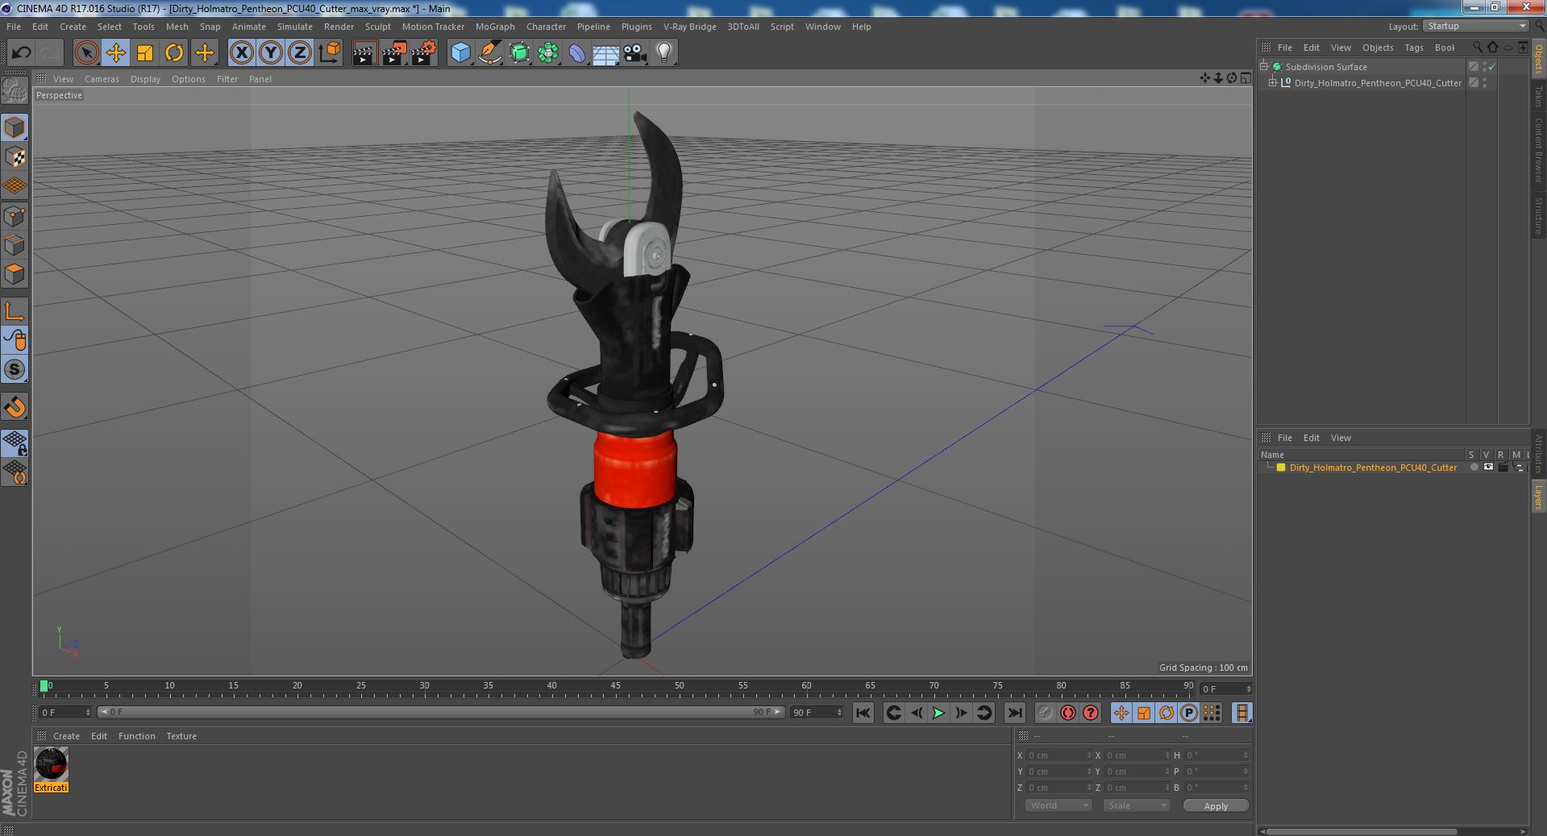Add a deformer object
1547x836 pixels.
click(x=577, y=53)
